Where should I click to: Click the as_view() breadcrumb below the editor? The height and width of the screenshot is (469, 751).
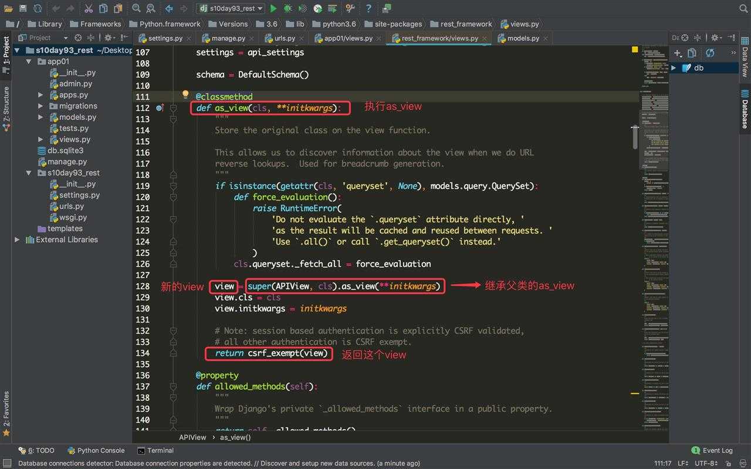click(235, 437)
